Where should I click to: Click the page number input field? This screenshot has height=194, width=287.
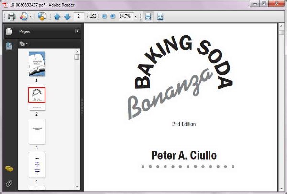(x=79, y=16)
